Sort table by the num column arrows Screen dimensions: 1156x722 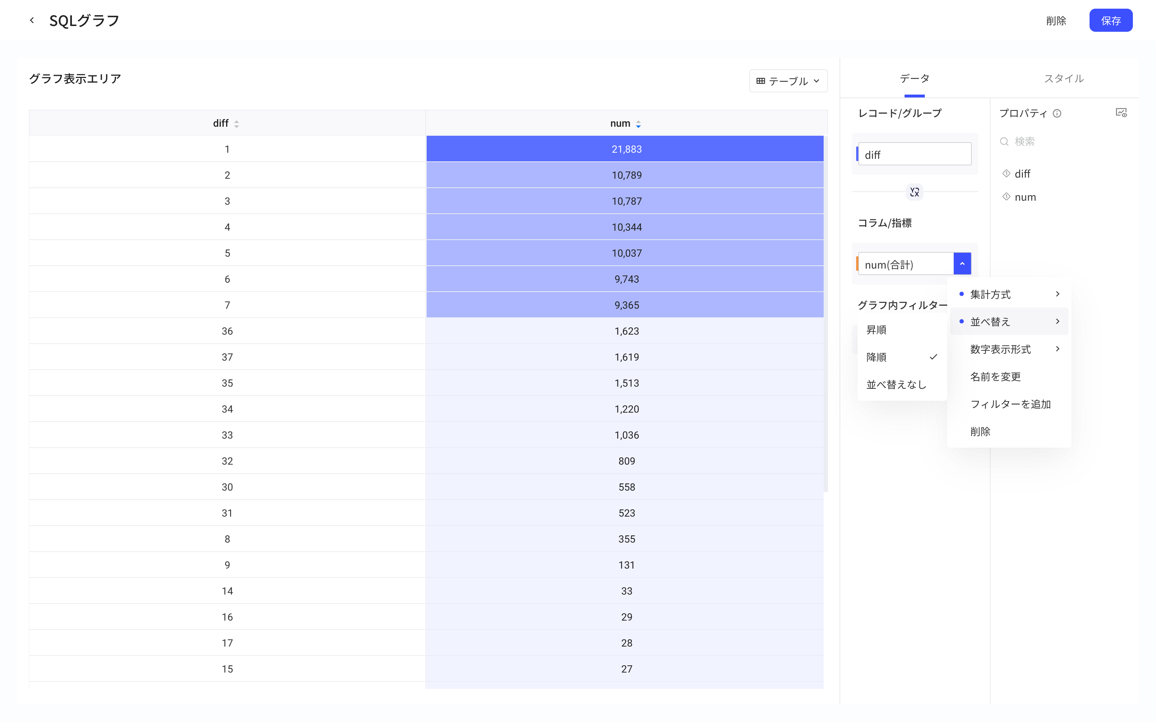pos(638,124)
